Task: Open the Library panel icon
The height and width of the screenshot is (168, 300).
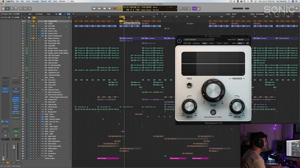Action: [3, 8]
